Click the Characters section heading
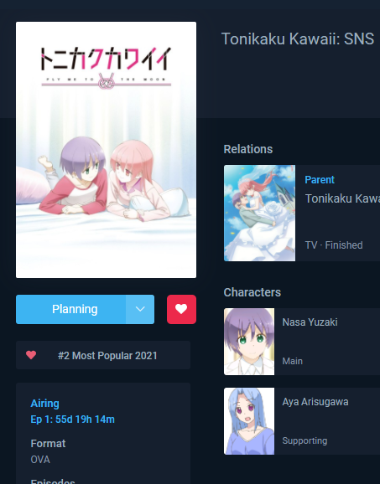Viewport: 380px width, 484px height. (252, 292)
